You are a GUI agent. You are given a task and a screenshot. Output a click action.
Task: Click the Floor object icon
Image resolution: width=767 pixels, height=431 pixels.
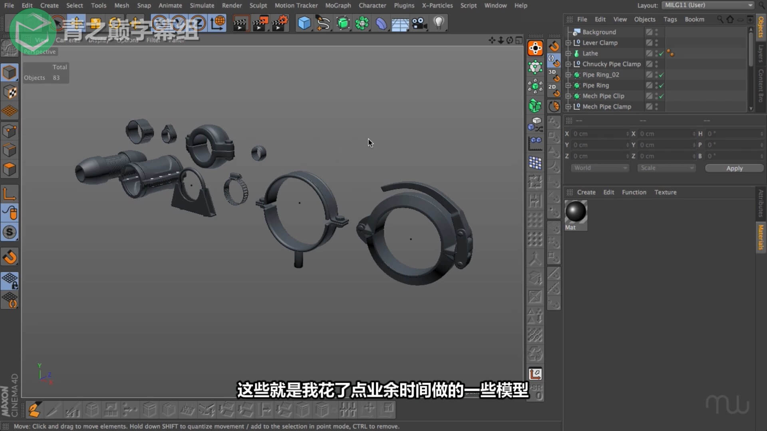coord(400,24)
